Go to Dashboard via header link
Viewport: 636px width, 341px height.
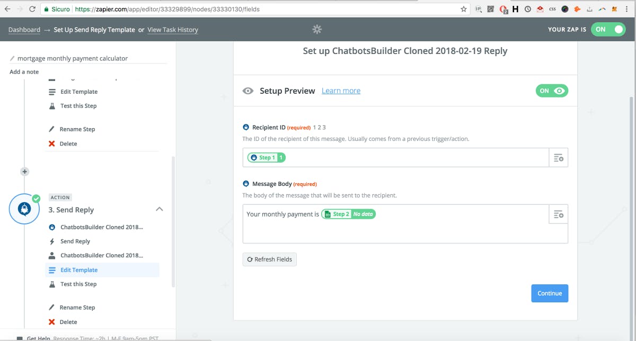[24, 30]
